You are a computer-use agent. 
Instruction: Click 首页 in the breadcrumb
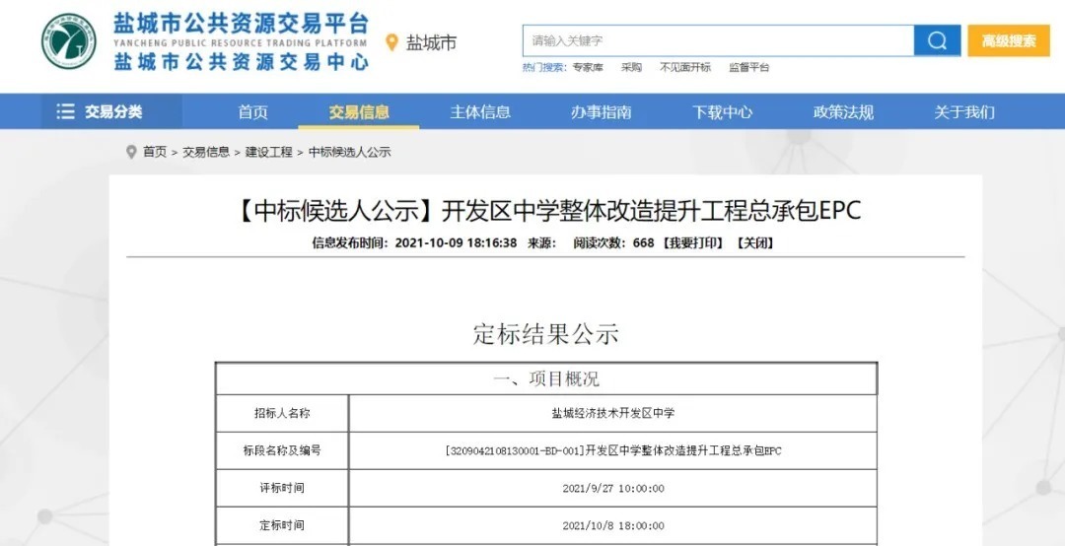point(155,152)
